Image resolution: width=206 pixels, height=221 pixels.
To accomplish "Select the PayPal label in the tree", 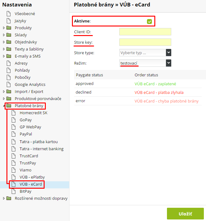I will pyautogui.click(x=26, y=134).
